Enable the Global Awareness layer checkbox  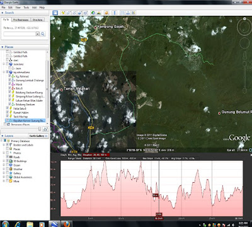[8, 177]
